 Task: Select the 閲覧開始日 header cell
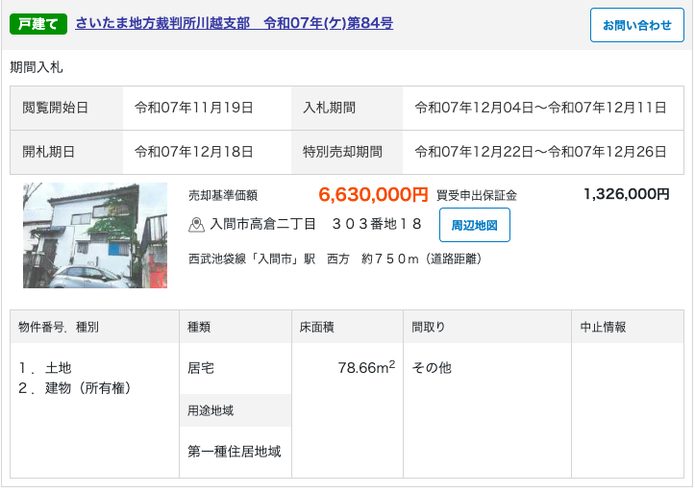coord(56,108)
